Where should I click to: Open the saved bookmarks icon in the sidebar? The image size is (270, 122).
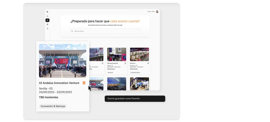pos(47,28)
